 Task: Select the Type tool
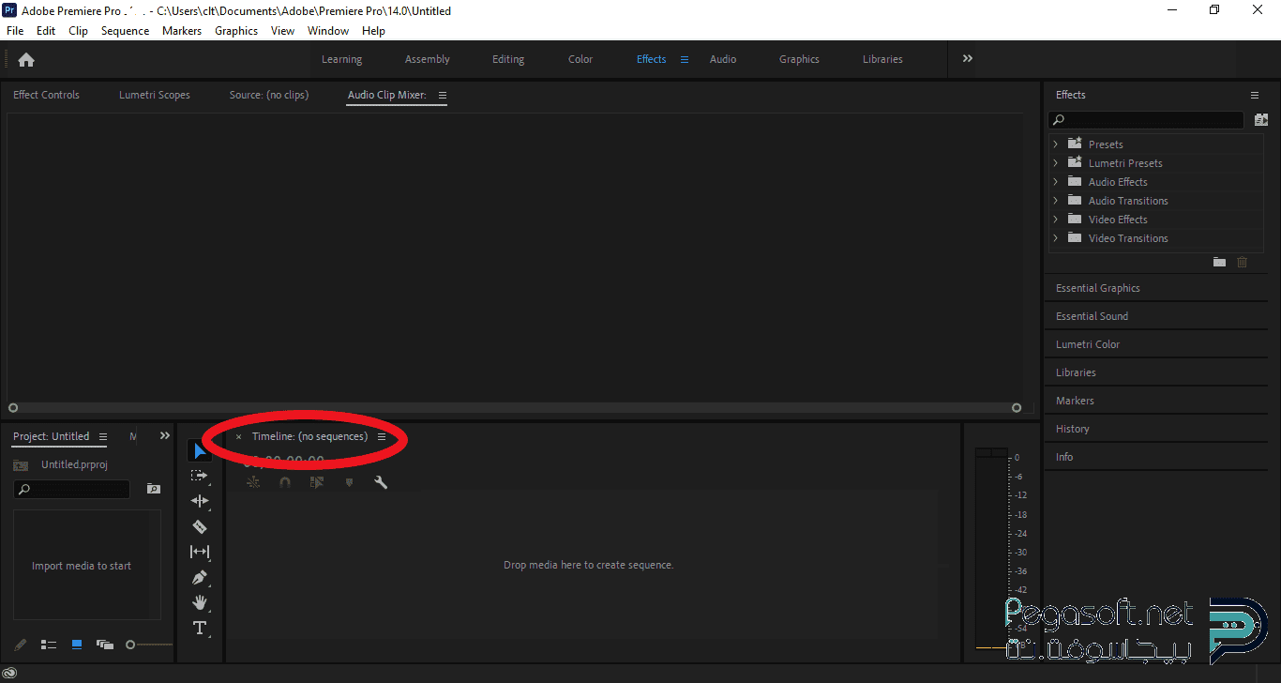[x=200, y=628]
